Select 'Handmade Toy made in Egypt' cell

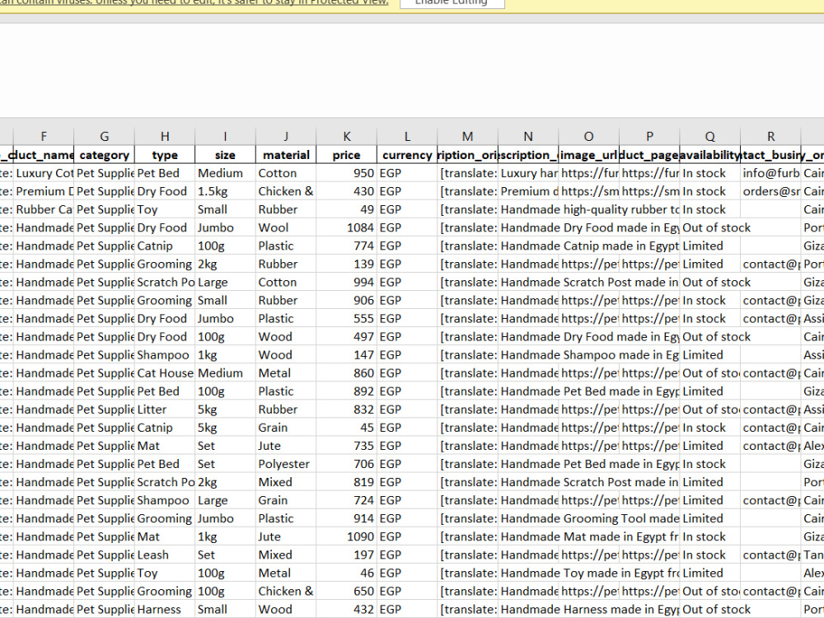(x=528, y=574)
